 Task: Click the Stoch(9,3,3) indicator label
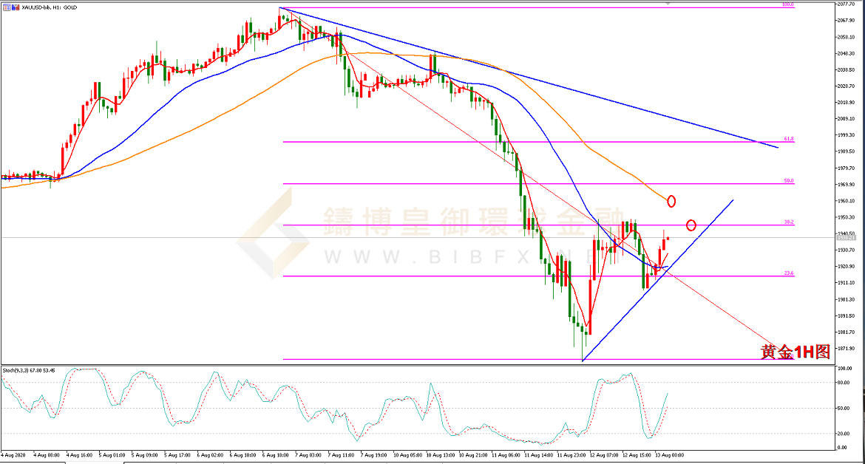[x=29, y=370]
